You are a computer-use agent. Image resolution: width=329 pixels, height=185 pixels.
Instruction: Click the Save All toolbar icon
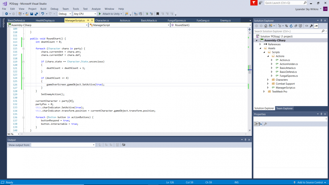[36, 14]
